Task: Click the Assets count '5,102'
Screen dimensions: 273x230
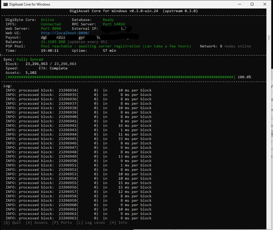Action: 31,73
